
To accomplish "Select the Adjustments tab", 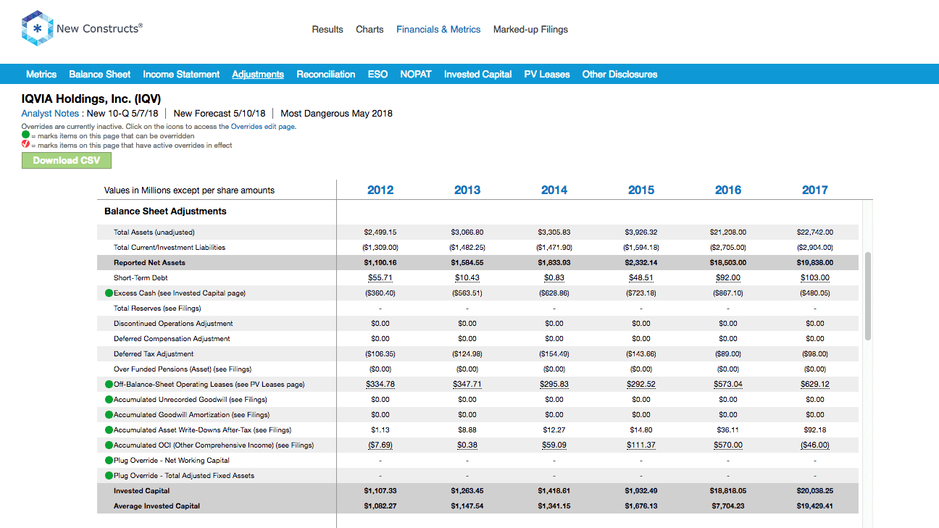I will pyautogui.click(x=258, y=75).
